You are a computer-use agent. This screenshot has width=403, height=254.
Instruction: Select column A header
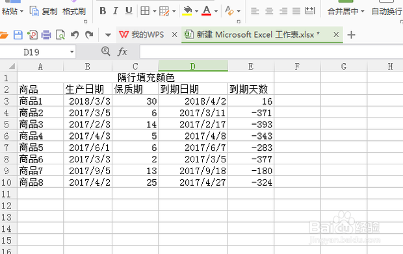pyautogui.click(x=40, y=66)
